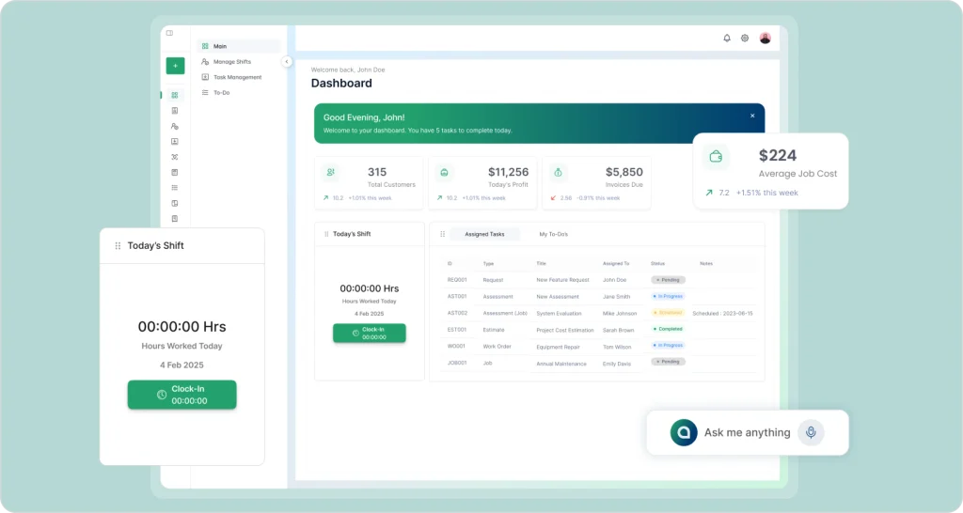Image resolution: width=963 pixels, height=513 pixels.
Task: Select the REQ001 task ID
Action: (457, 280)
